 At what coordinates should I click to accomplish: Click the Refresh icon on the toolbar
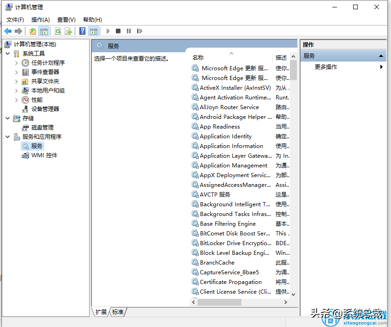(x=59, y=31)
